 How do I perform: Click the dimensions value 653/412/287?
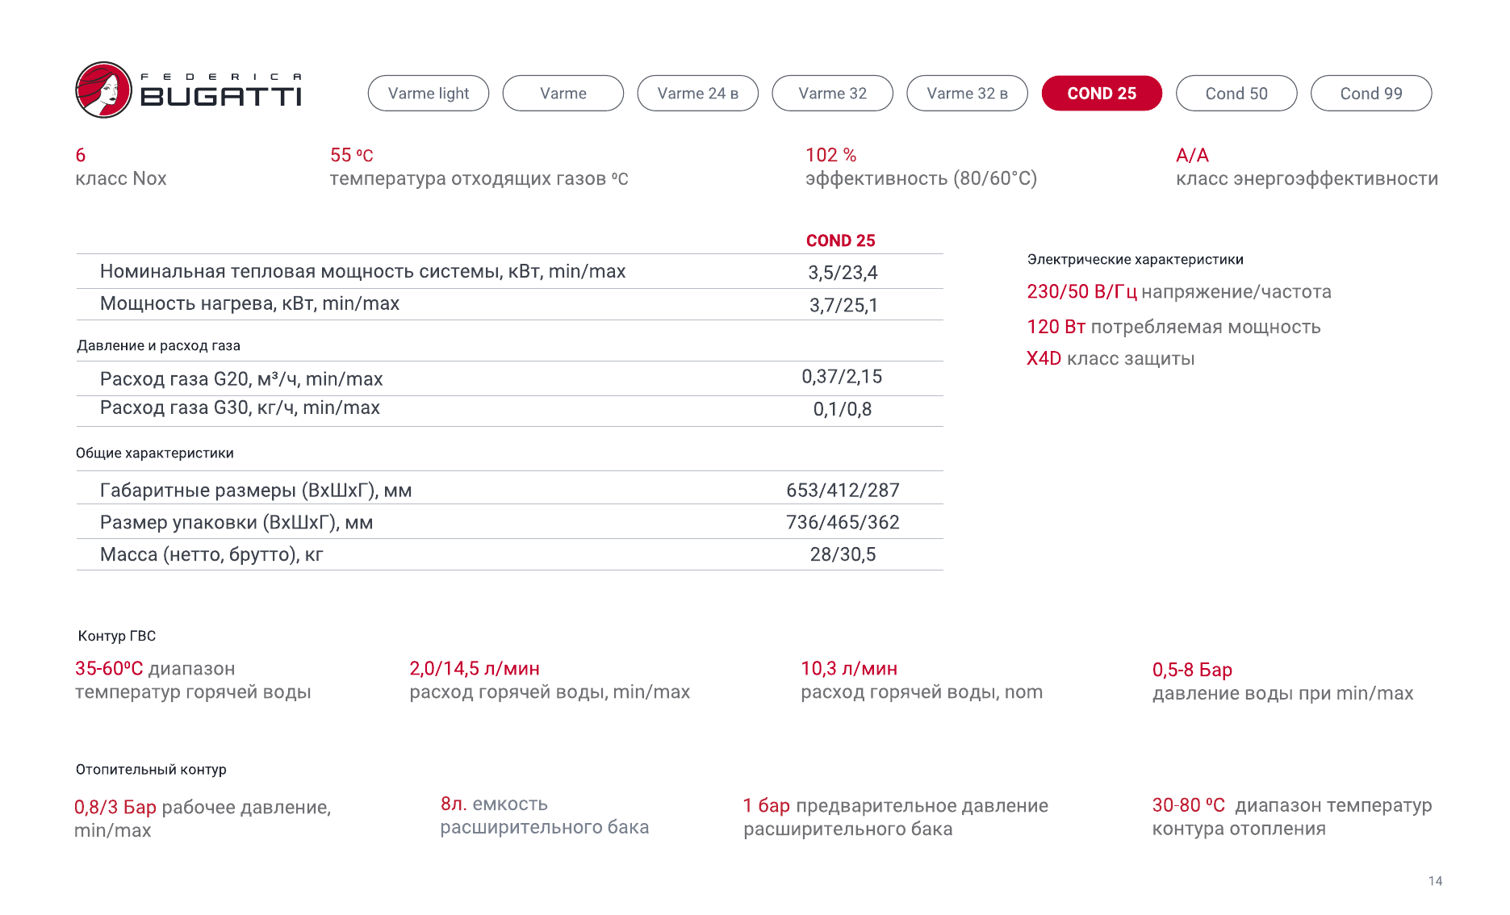click(843, 491)
